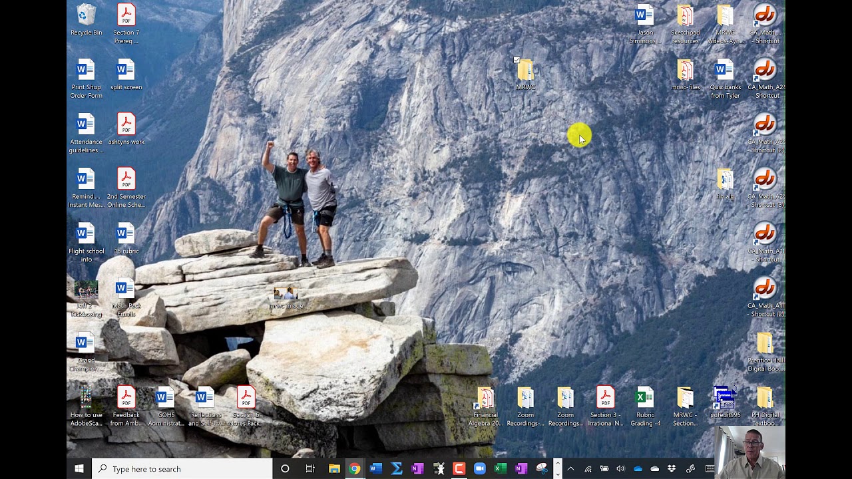Open the Cortana circle icon
Viewport: 852px width, 479px height.
coord(285,469)
